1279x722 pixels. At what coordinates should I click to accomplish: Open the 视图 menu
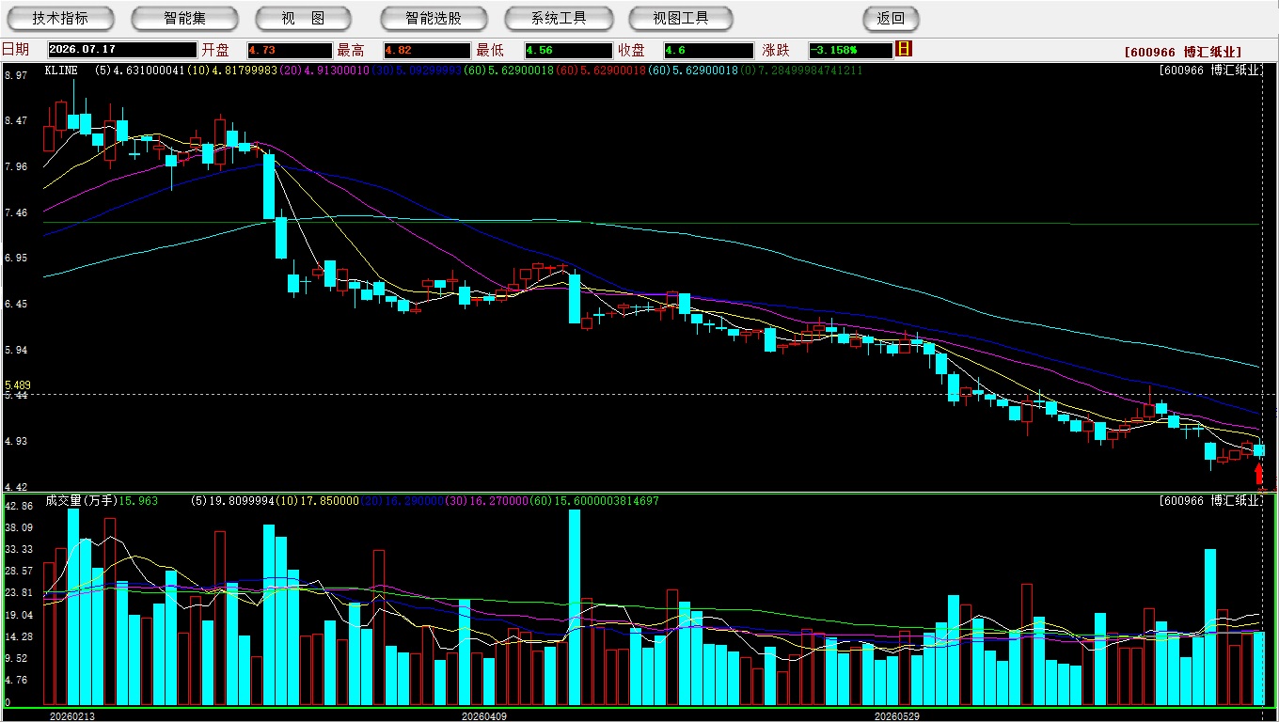(x=303, y=18)
